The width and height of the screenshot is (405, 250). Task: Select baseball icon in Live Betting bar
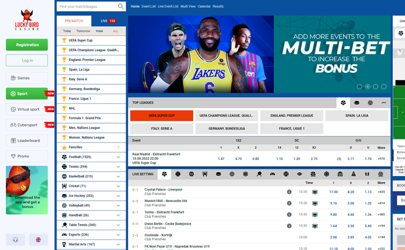point(286,174)
